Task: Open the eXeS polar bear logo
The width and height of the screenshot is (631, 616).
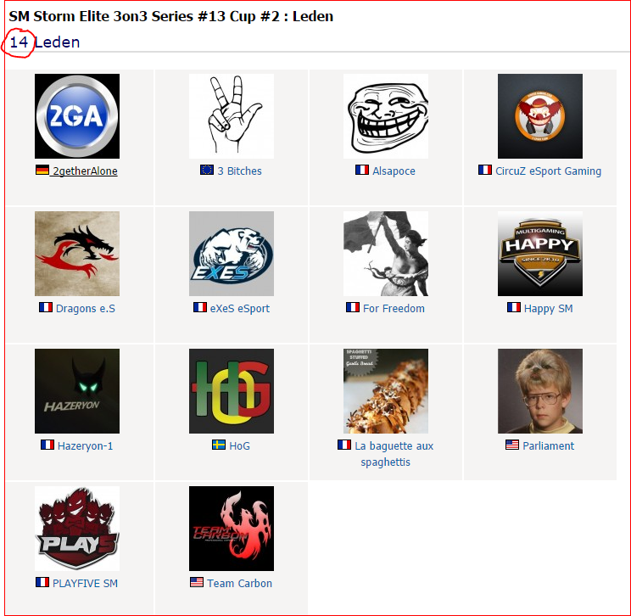Action: 232,254
